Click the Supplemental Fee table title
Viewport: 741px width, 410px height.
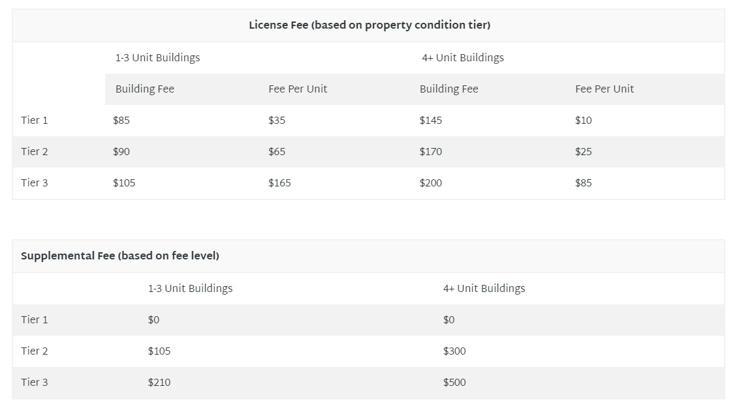tap(120, 256)
